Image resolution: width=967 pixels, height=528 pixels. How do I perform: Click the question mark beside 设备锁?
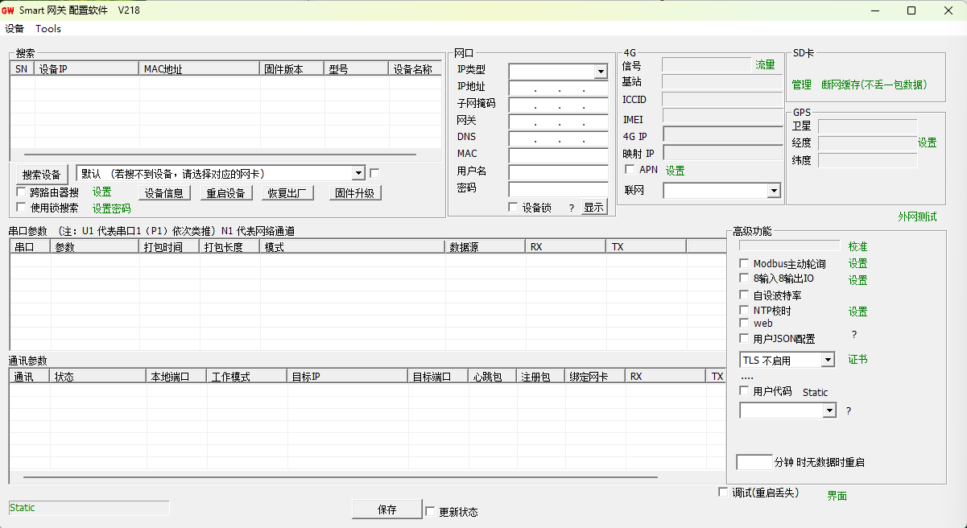[572, 208]
